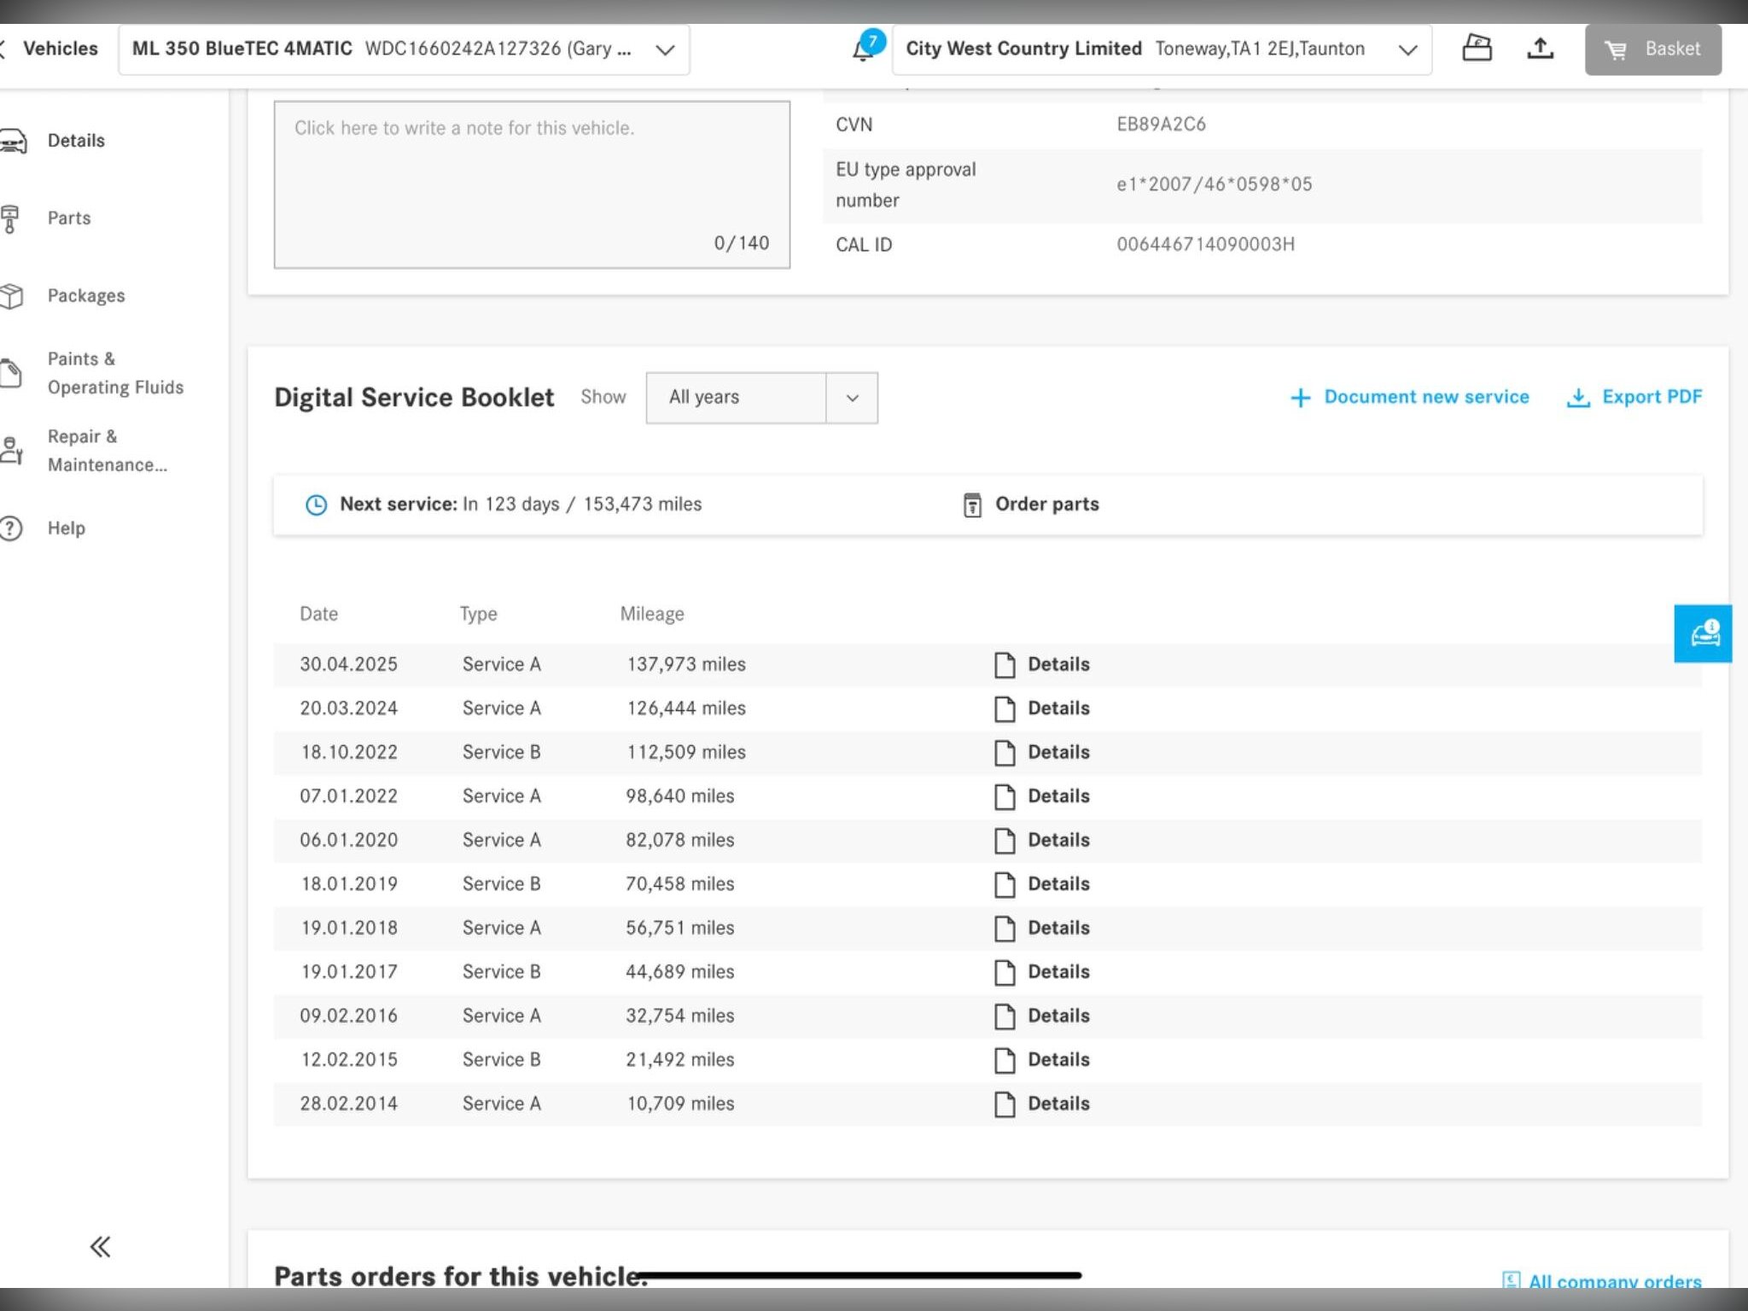This screenshot has height=1311, width=1748.
Task: Expand the City West Country dealer dropdown
Action: point(1407,50)
